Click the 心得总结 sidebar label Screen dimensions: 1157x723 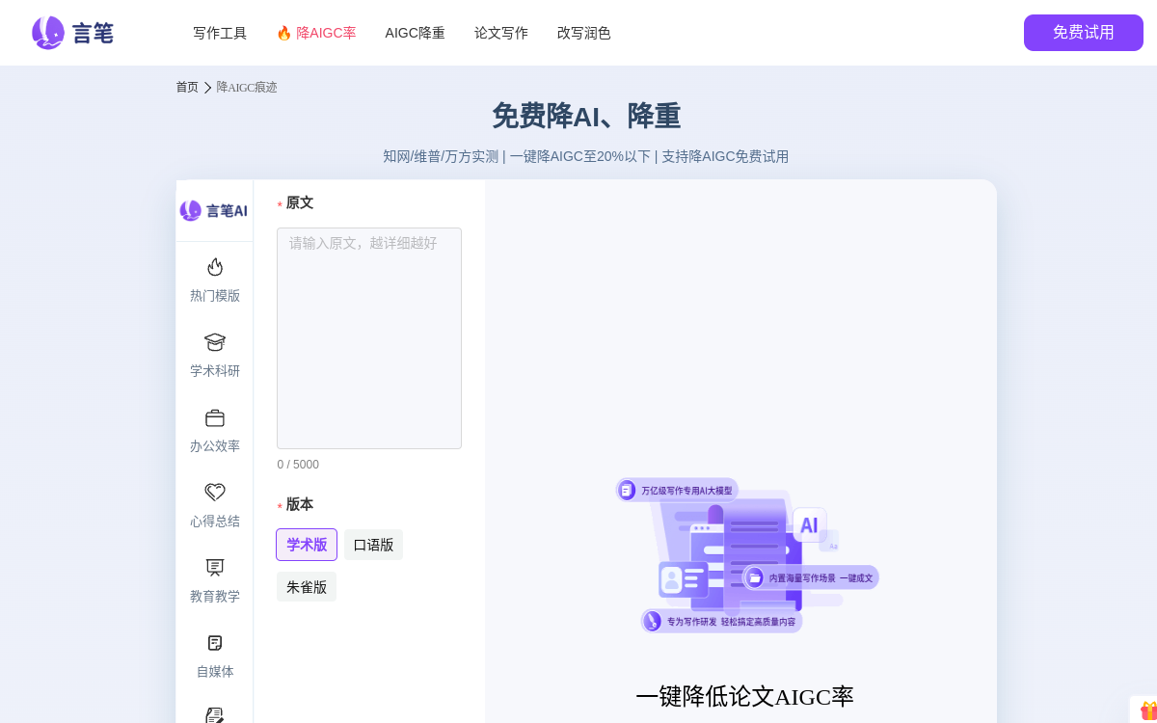point(215,522)
